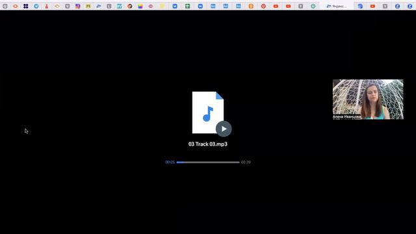Open the tan eye-shaped icon tab
This screenshot has height=234, width=416.
57,6
